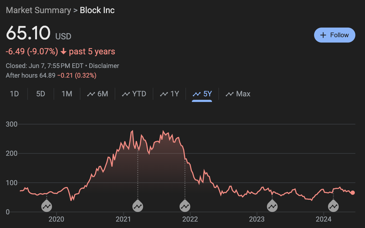Click the trend icon beside Max

tap(230, 94)
